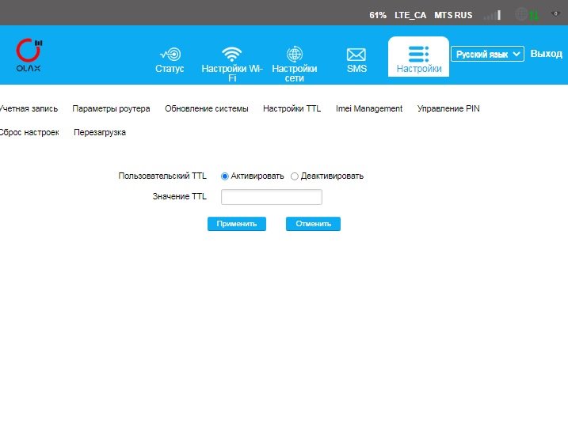
Task: Open Управление PIN section
Action: pos(448,109)
